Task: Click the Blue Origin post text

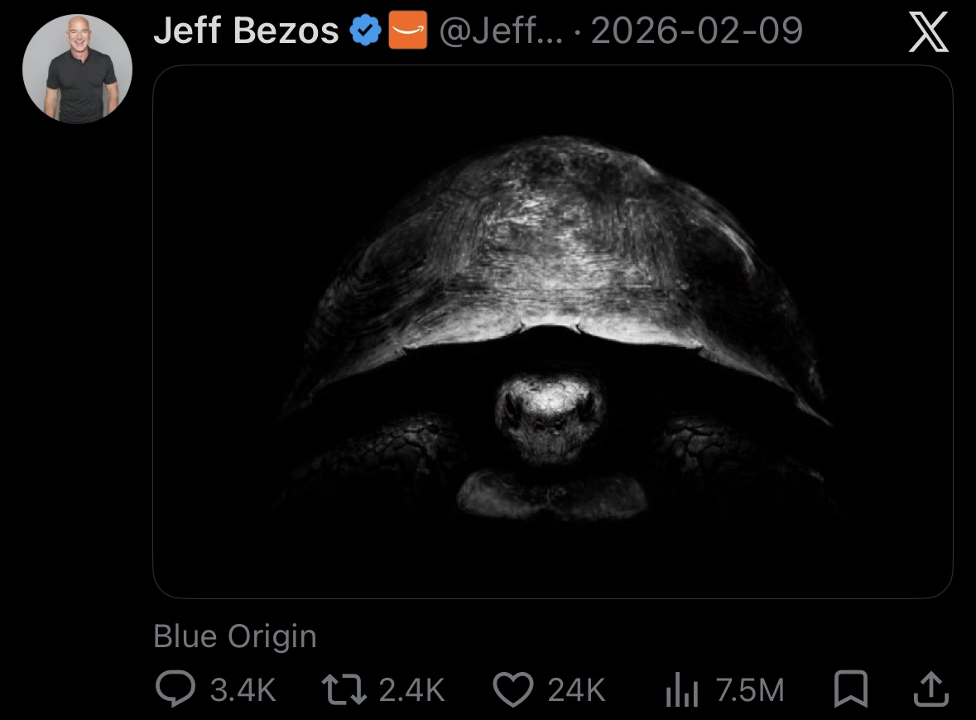Action: pyautogui.click(x=235, y=636)
